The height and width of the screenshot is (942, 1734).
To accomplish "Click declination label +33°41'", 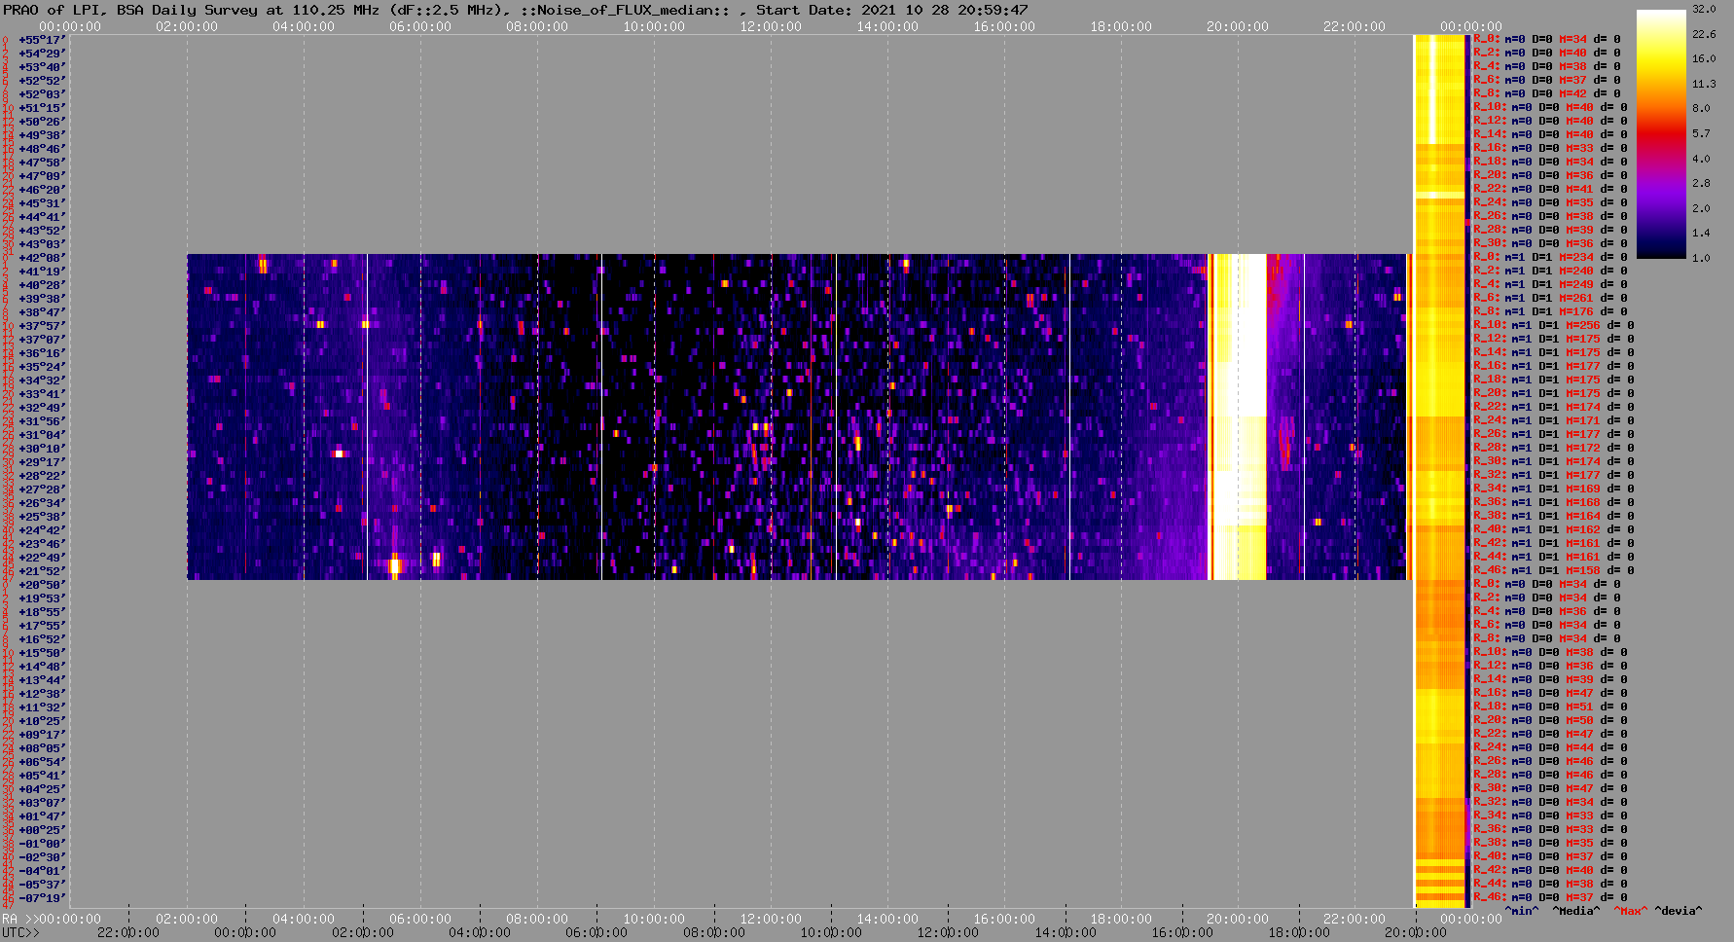I will [42, 394].
